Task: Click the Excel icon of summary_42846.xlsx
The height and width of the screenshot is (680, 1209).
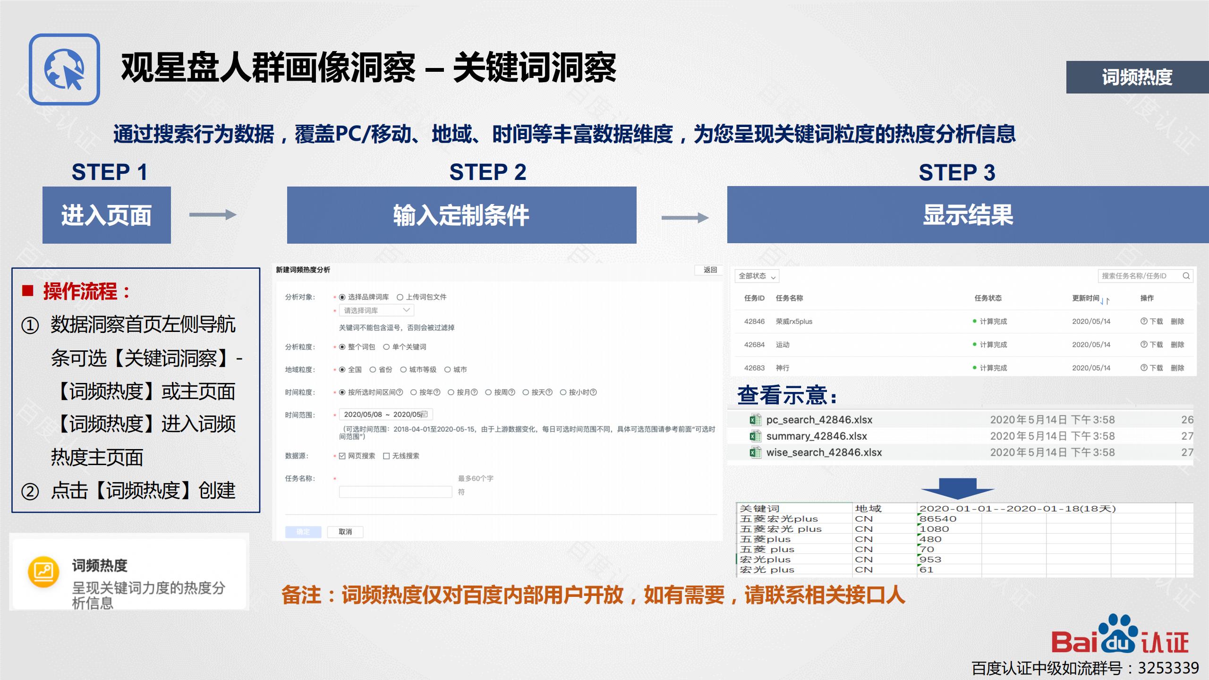Action: click(756, 436)
